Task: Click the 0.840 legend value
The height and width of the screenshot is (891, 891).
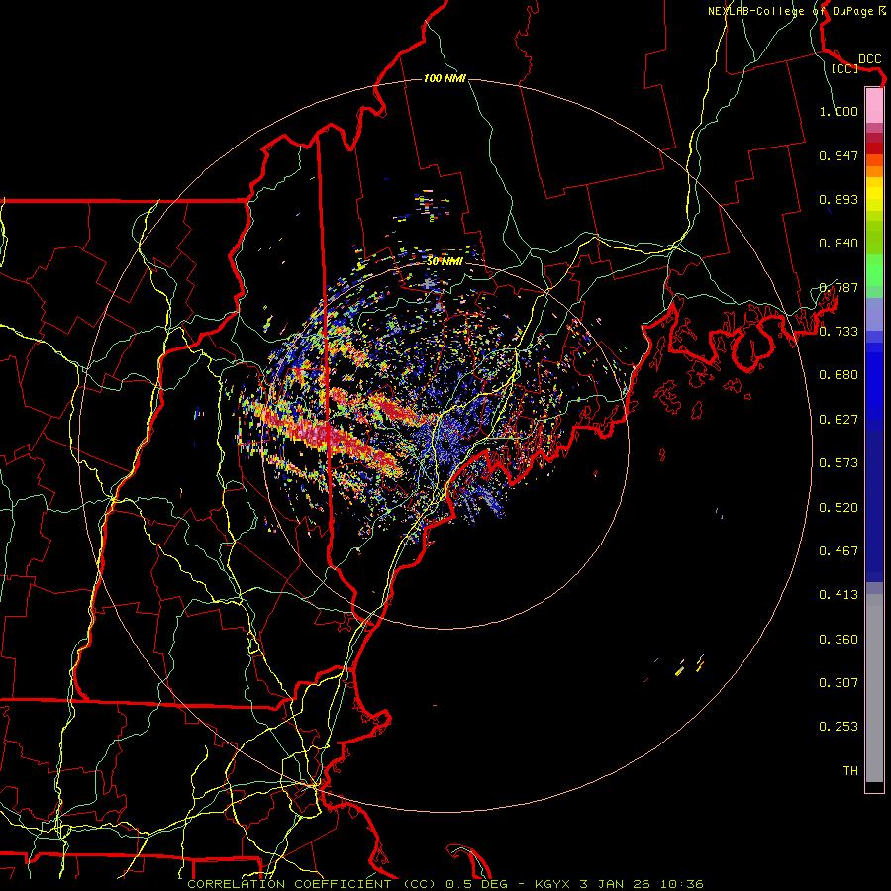Action: 839,244
